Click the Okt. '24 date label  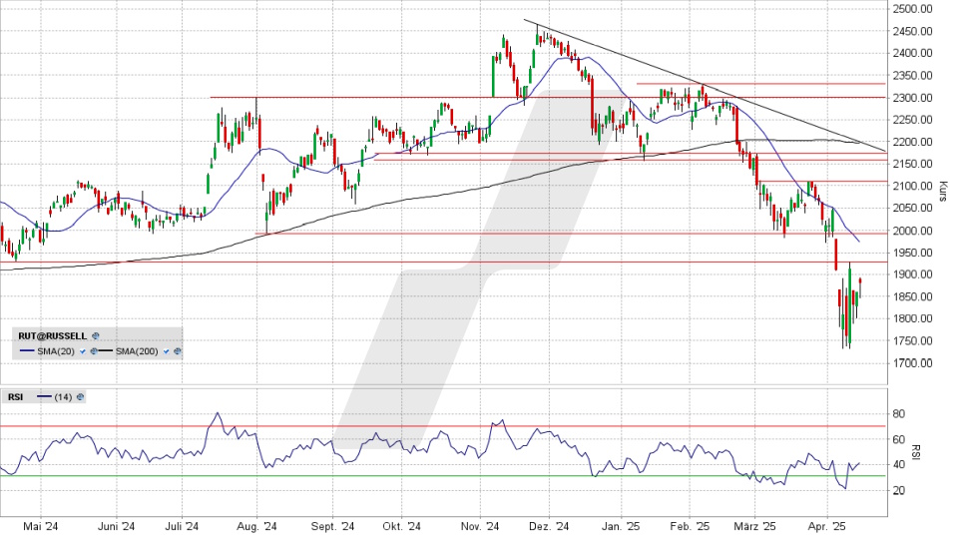(401, 526)
